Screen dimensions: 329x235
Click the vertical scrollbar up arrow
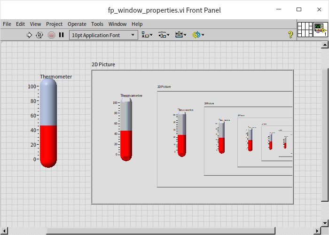(324, 45)
